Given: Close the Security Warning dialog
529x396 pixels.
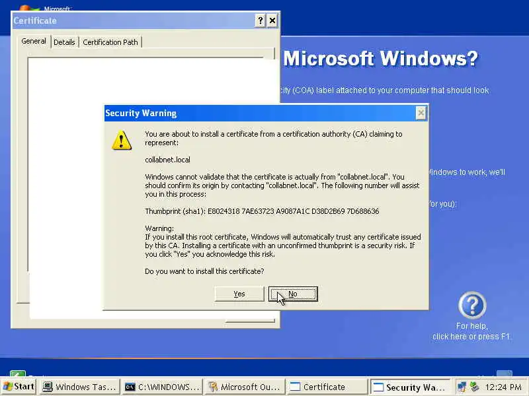Looking at the screenshot, I should [x=421, y=113].
